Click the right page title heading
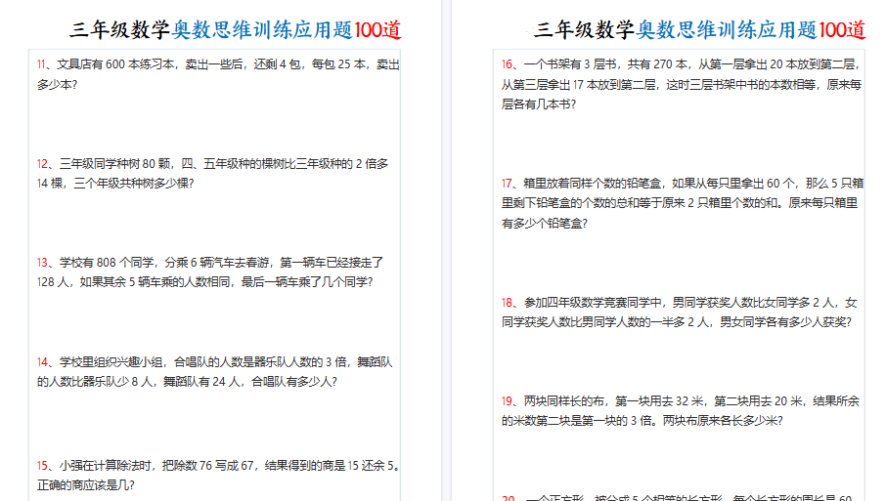 click(x=700, y=29)
